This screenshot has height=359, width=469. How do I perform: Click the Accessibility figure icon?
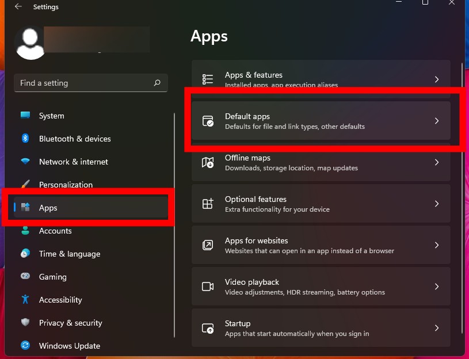(25, 299)
